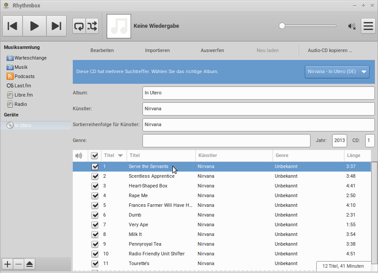The width and height of the screenshot is (378, 273).
Task: Click the playback position slider
Action: coord(307,26)
